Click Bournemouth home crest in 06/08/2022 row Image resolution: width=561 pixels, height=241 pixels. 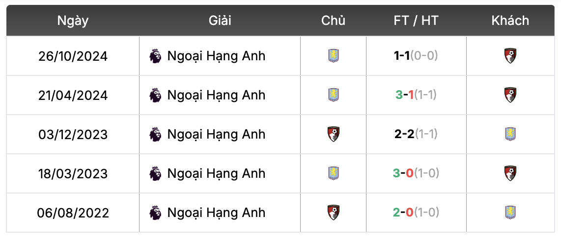pos(334,213)
